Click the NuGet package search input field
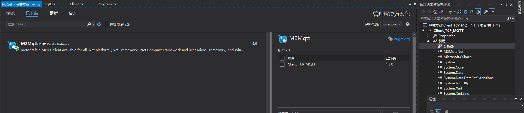This screenshot has height=113, width=524. pyautogui.click(x=47, y=24)
